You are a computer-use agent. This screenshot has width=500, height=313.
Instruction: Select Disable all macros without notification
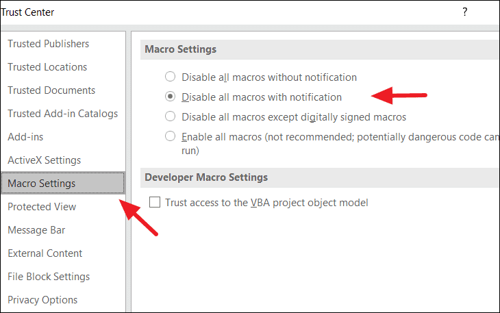[170, 77]
